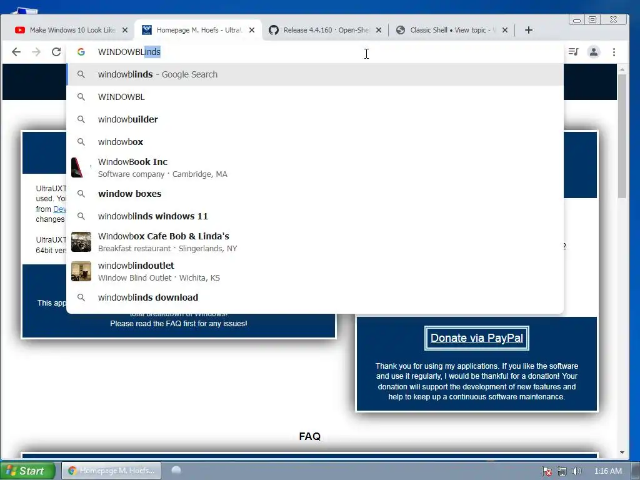The image size is (640, 480).
Task: Choose the 'windowbuilder' suggestion
Action: click(315, 119)
